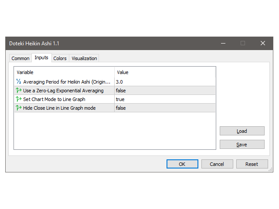Select the Set Chart Mode to Line Graph row
Image resolution: width=279 pixels, height=209 pixels.
[x=115, y=99]
